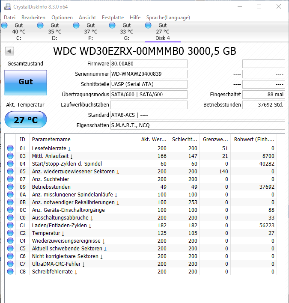Screen dimensions: 289x303
Task: Select the blue status orb of Disk 4
Action: point(148,25)
